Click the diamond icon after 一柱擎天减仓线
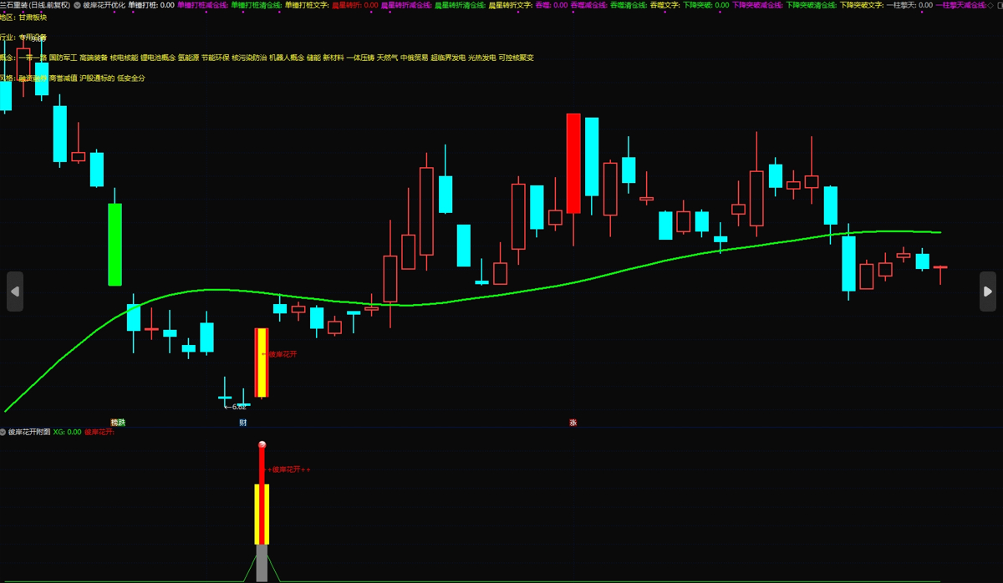Screen dimensions: 1003x583 (x=990, y=5)
